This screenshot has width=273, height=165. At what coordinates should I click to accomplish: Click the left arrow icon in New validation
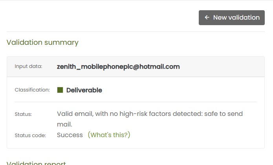tap(207, 18)
